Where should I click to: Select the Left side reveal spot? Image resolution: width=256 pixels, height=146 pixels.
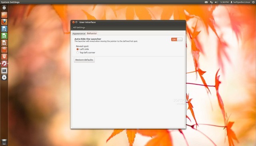tap(82, 49)
